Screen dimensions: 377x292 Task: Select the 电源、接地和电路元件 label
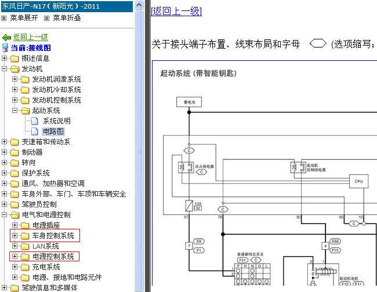(67, 278)
